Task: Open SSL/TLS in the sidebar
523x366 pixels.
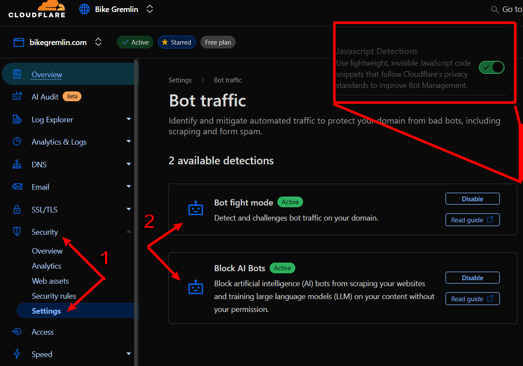Action: click(x=45, y=210)
